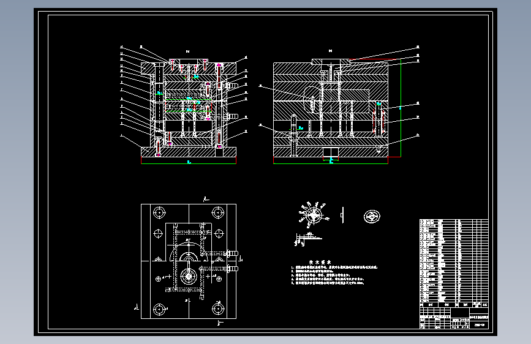The width and height of the screenshot is (531, 344).
Task: Select the oval isometric part view
Action: click(x=372, y=216)
